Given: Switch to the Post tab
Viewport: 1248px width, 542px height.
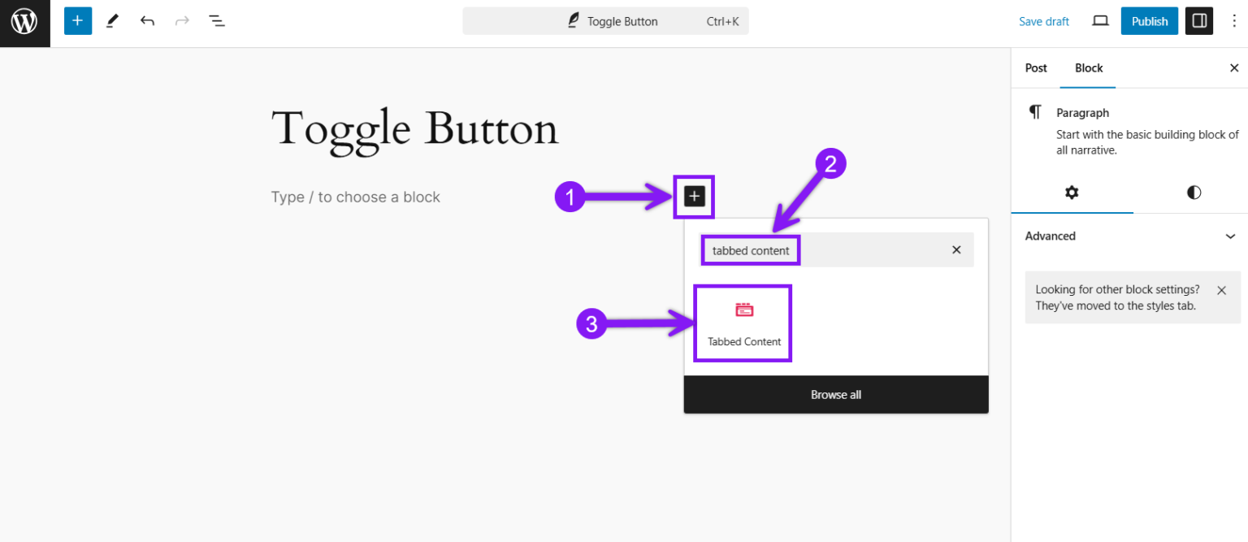Looking at the screenshot, I should pos(1035,67).
